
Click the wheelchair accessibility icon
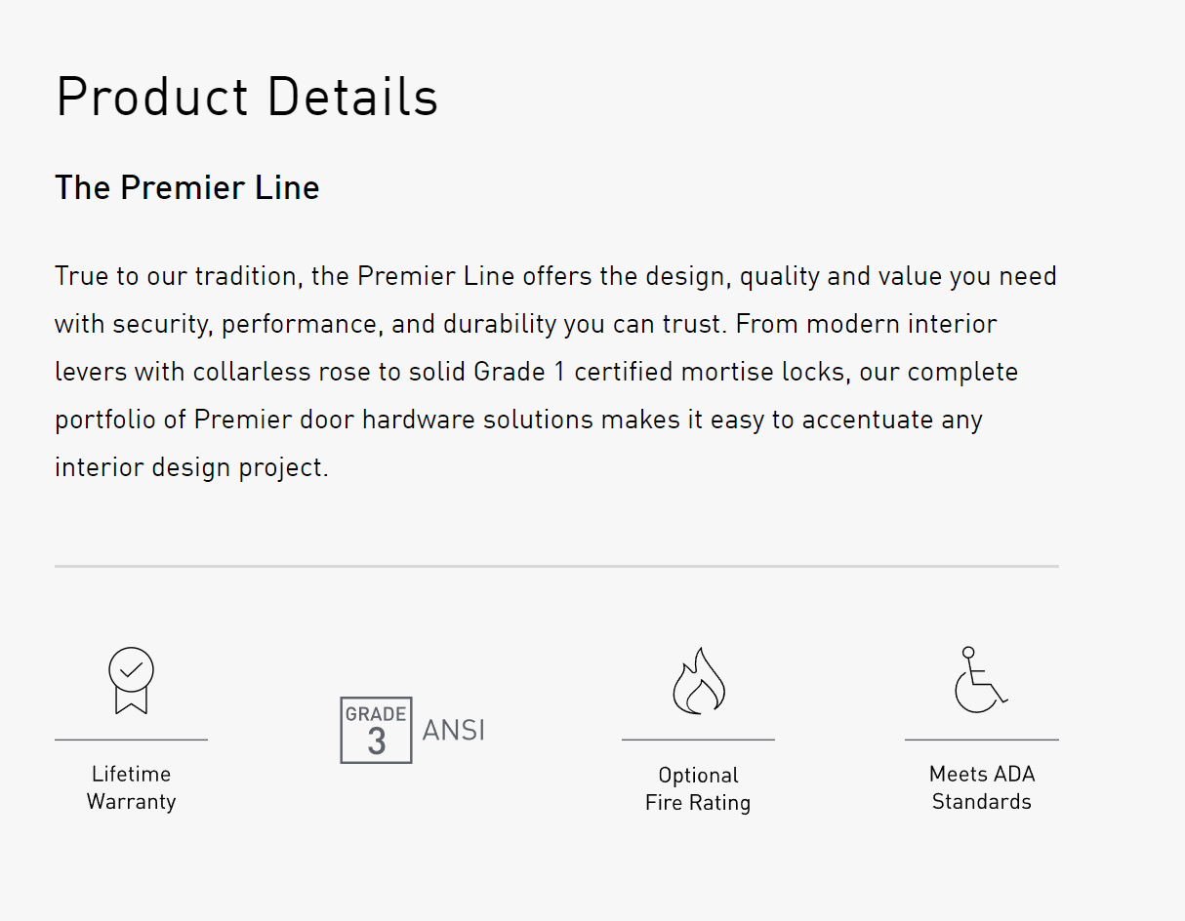click(979, 680)
